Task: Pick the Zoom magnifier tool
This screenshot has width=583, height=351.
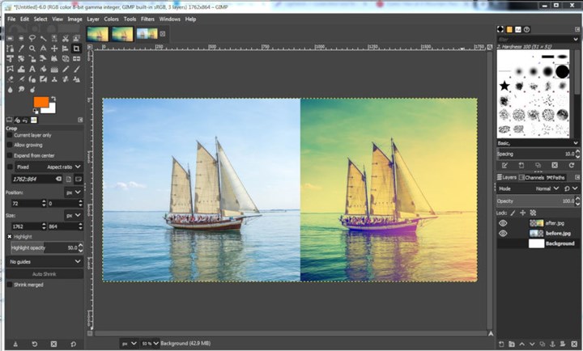Action: click(x=32, y=48)
